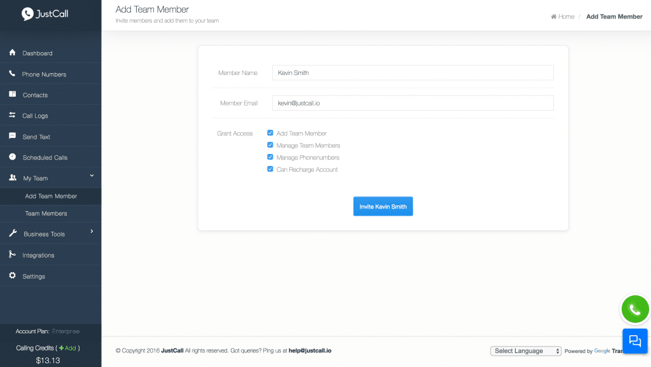Expand the Integrations sidebar item
This screenshot has height=367, width=651.
[x=40, y=254]
